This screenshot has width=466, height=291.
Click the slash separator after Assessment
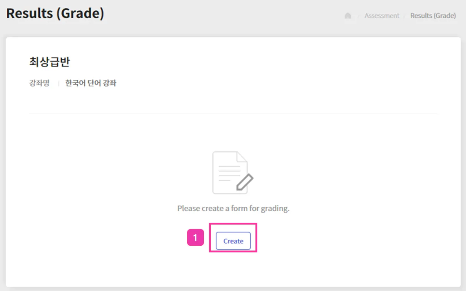click(405, 16)
